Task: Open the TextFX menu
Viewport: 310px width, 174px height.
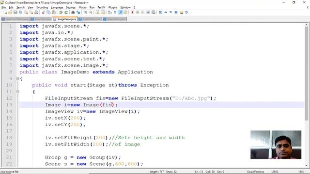Action: coord(101,8)
